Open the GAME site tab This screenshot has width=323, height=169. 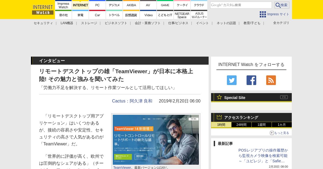[x=165, y=5]
